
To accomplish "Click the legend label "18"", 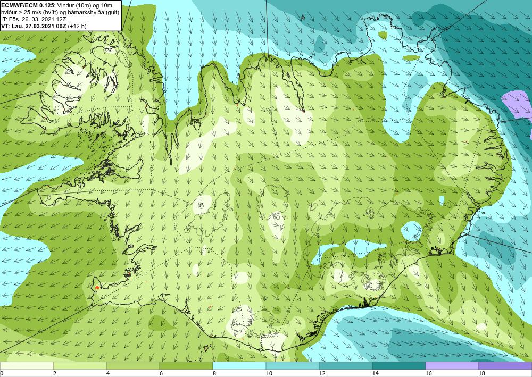I will [481, 374].
